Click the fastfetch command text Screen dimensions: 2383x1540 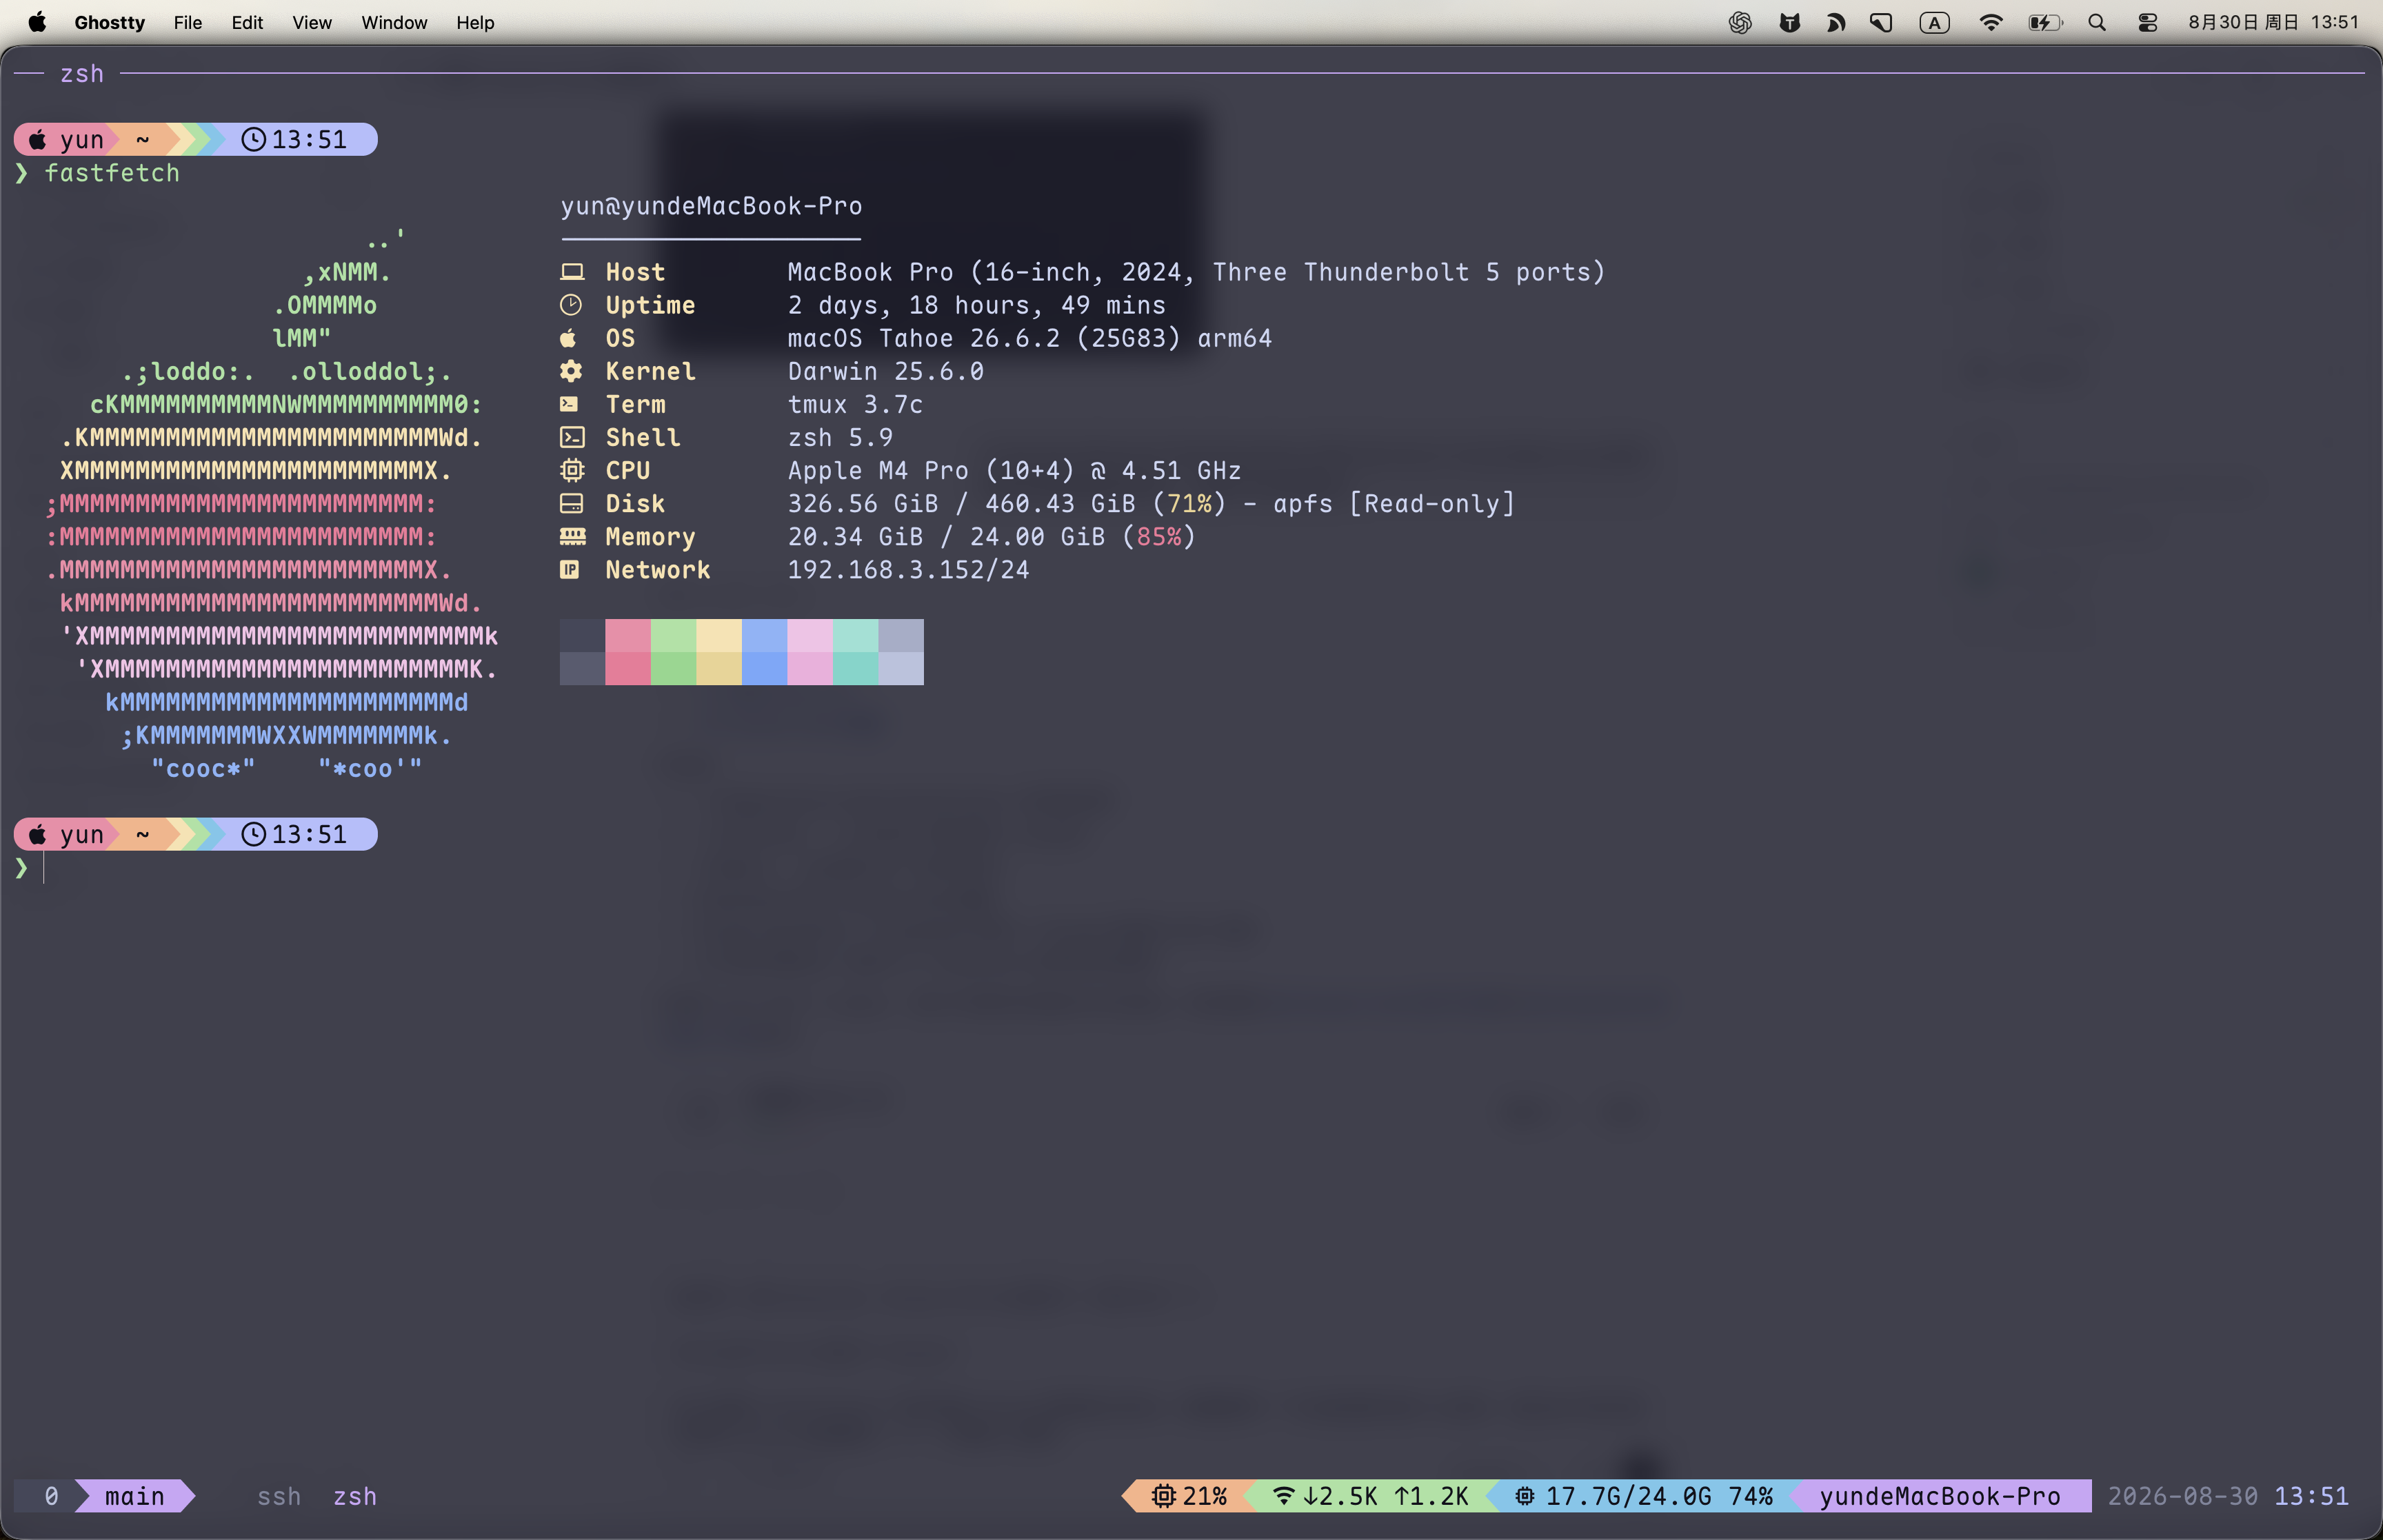pyautogui.click(x=112, y=173)
